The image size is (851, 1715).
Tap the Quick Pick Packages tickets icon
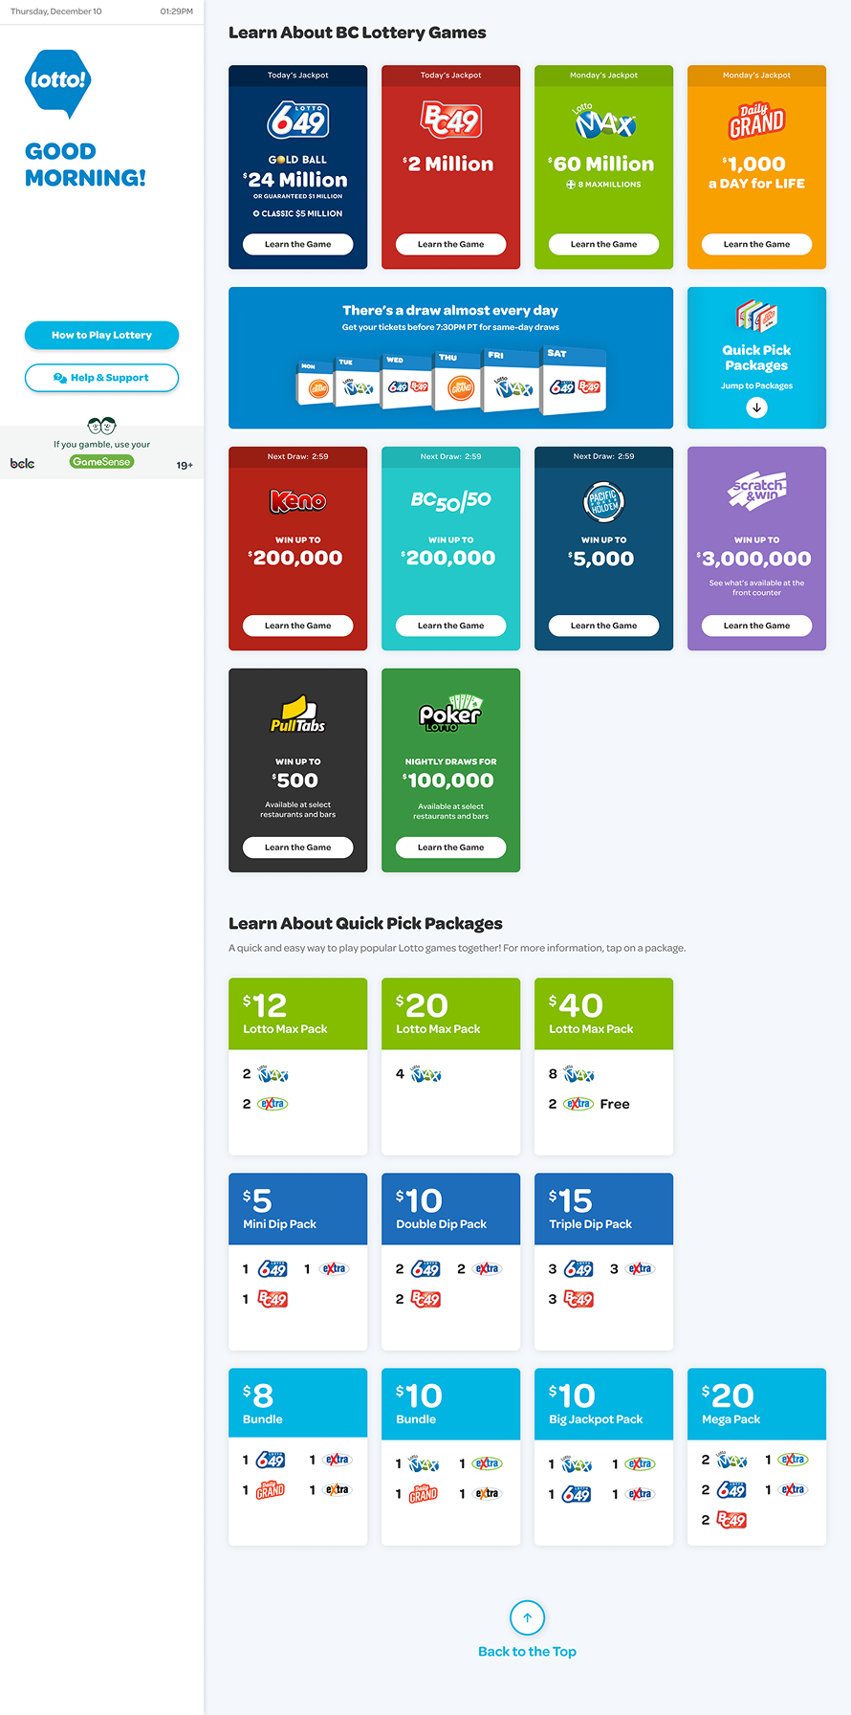756,316
